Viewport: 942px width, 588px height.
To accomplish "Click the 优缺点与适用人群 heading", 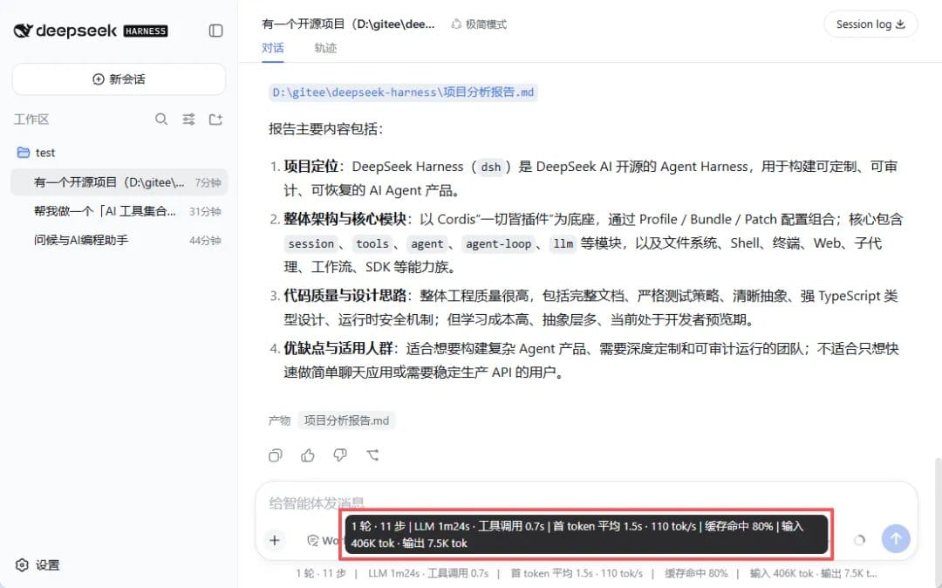I will 338,348.
